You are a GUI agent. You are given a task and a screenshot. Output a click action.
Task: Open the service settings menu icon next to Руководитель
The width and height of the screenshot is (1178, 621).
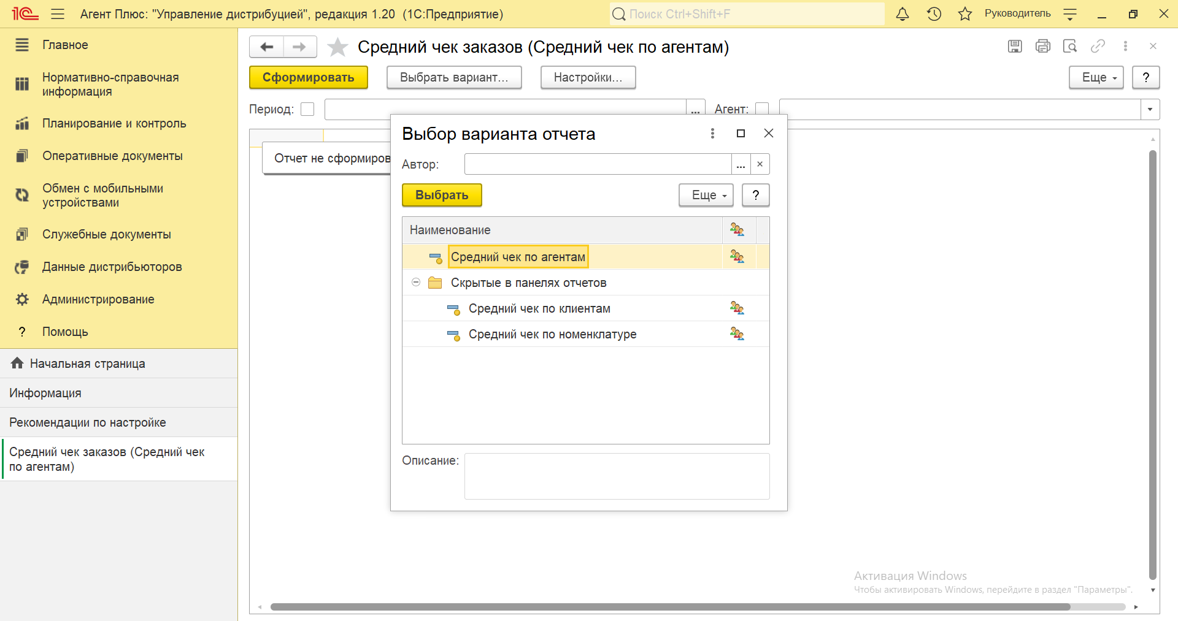[1070, 14]
